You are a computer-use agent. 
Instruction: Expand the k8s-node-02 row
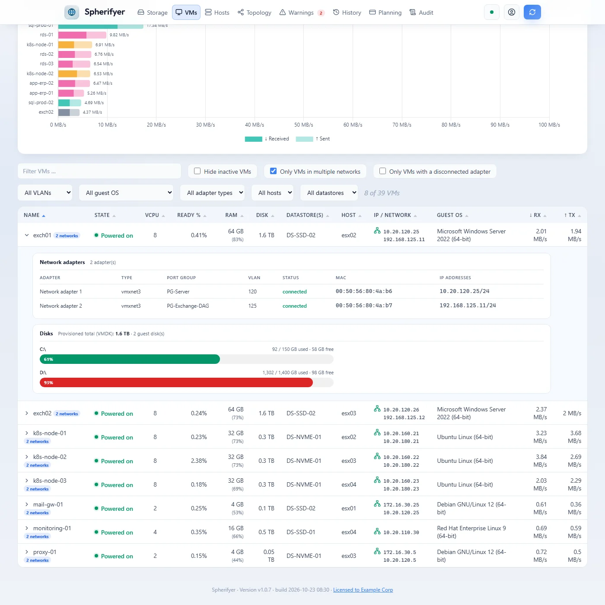pos(27,457)
